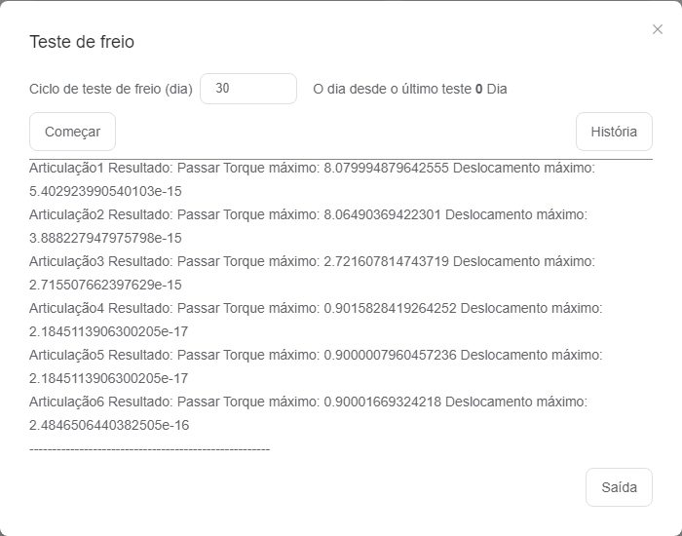
Task: Select the Articulação1 result line
Action: (312, 168)
